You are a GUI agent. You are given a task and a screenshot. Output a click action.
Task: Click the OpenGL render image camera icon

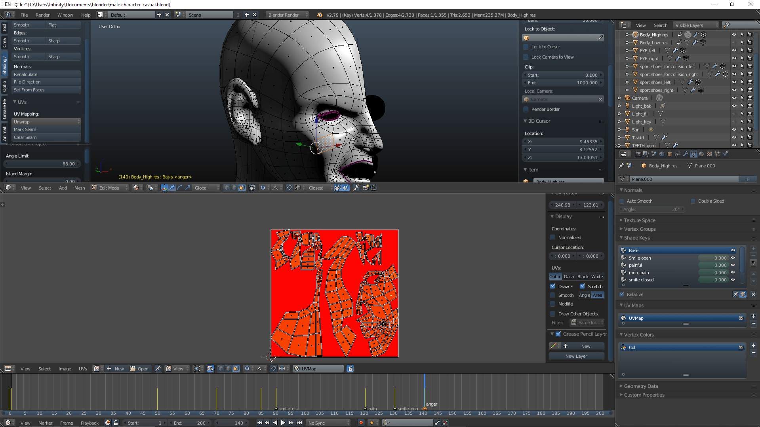(366, 188)
